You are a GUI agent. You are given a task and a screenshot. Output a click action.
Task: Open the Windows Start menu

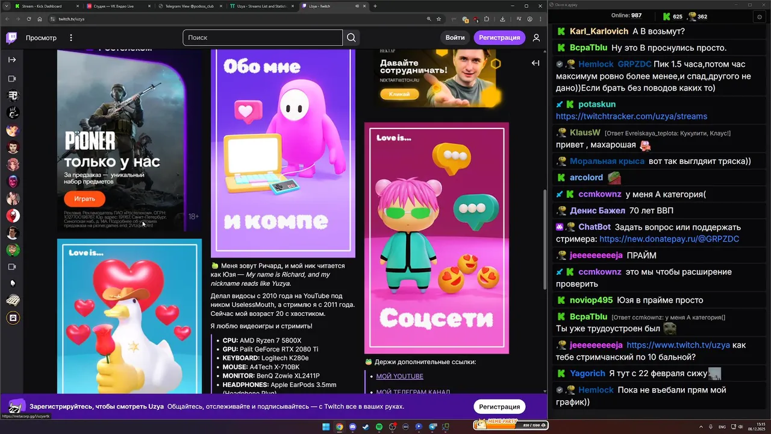326,427
